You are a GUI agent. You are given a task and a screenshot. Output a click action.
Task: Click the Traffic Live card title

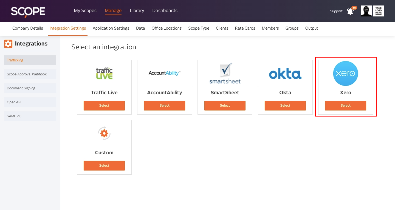pyautogui.click(x=104, y=93)
